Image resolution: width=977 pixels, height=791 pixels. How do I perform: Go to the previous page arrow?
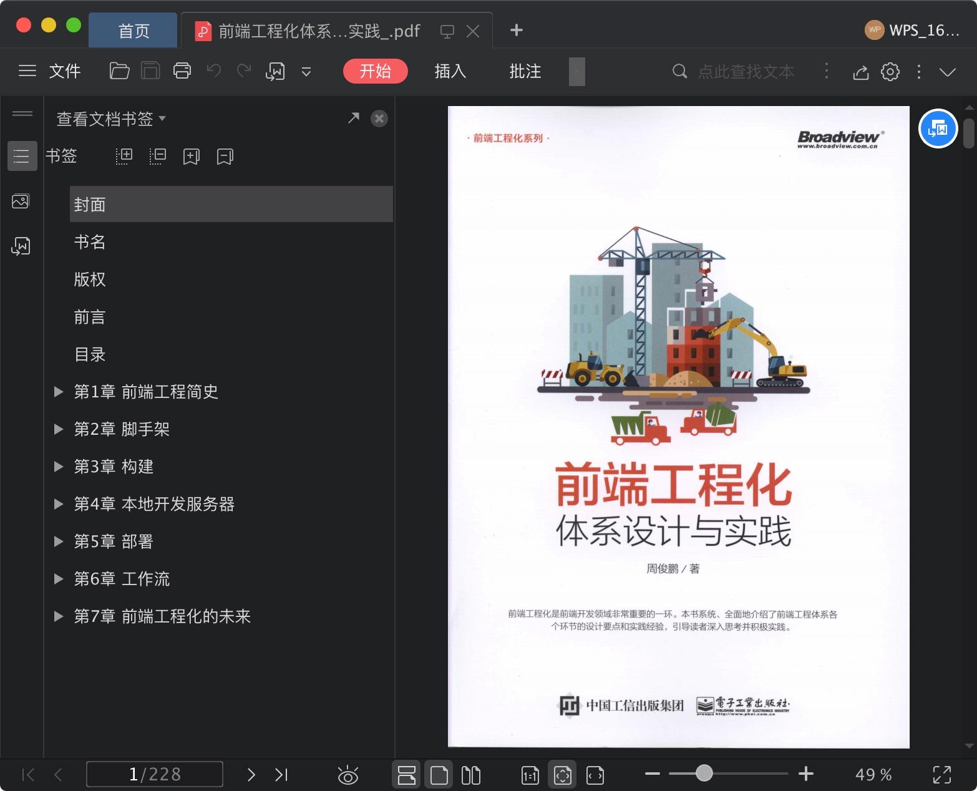(x=58, y=775)
